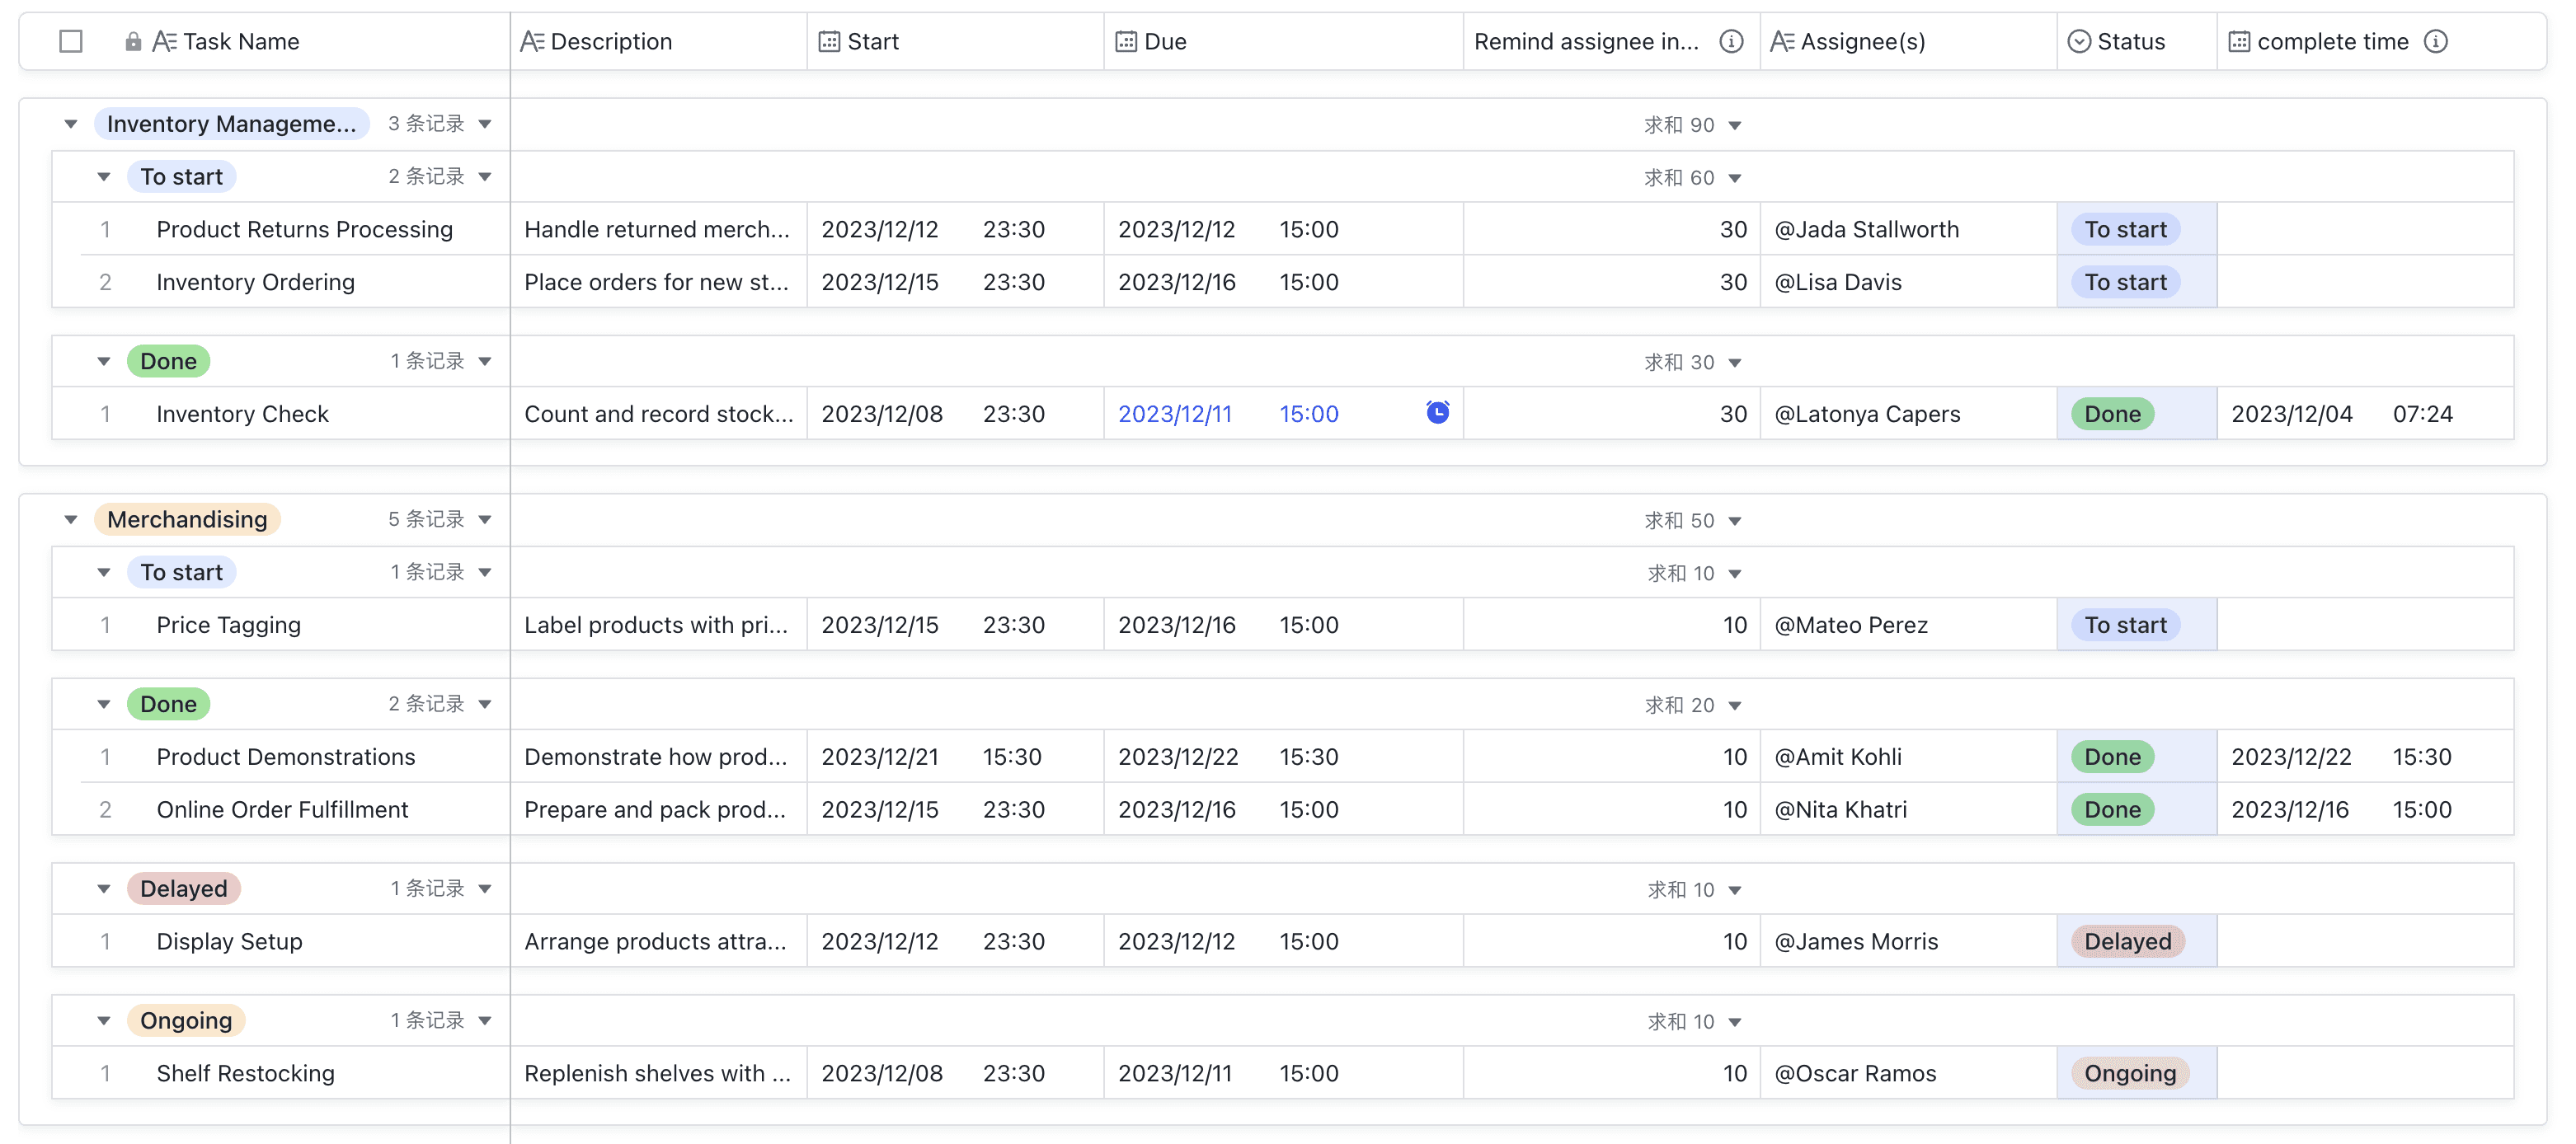Click the blue alarm clock reminder icon
This screenshot has height=1144, width=2576.
1437,411
